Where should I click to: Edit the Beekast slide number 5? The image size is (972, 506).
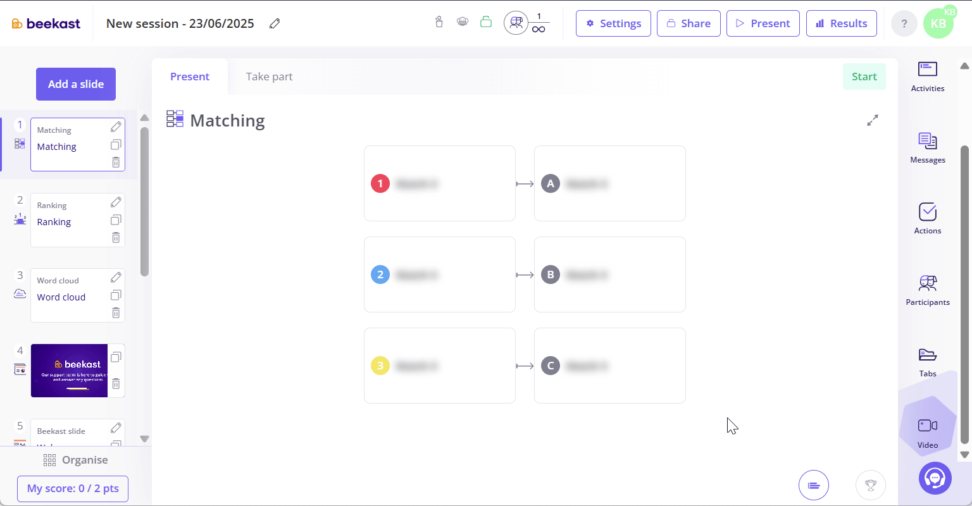116,428
